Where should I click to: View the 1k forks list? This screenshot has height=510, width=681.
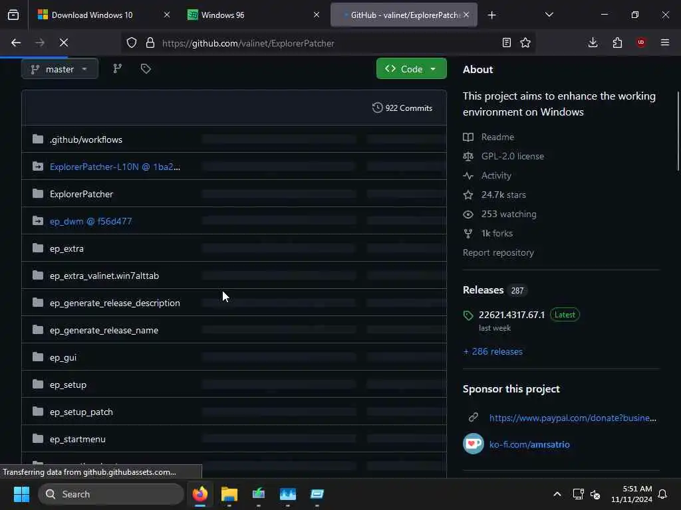click(487, 233)
